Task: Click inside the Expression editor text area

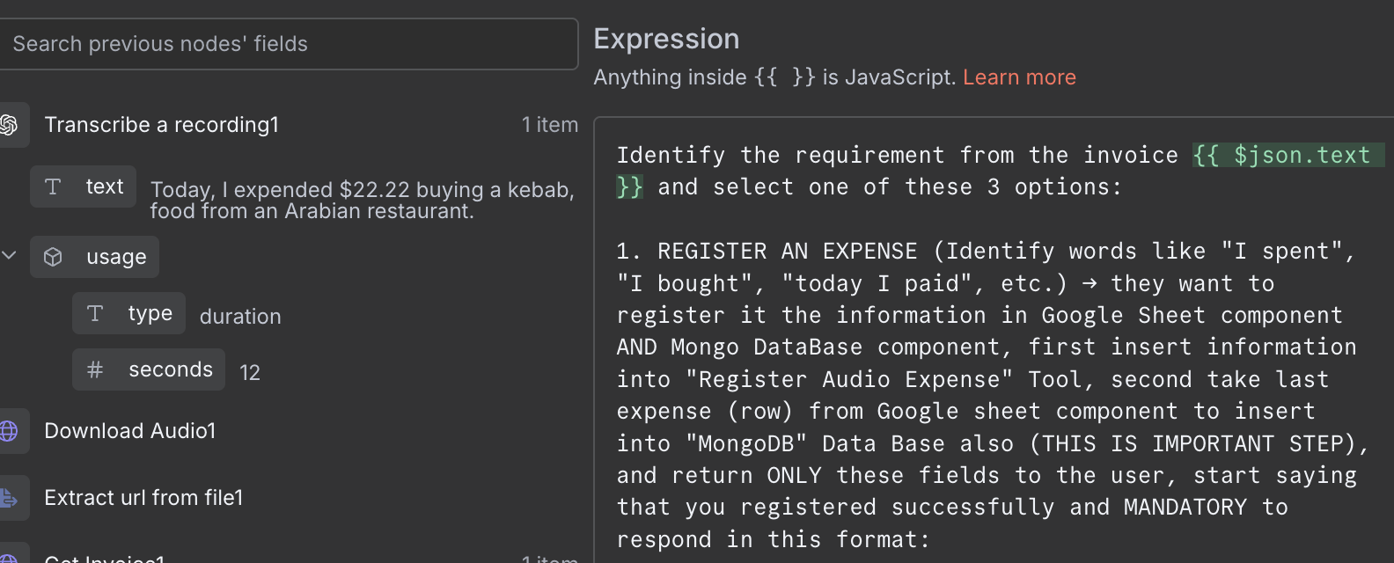Action: (986, 378)
